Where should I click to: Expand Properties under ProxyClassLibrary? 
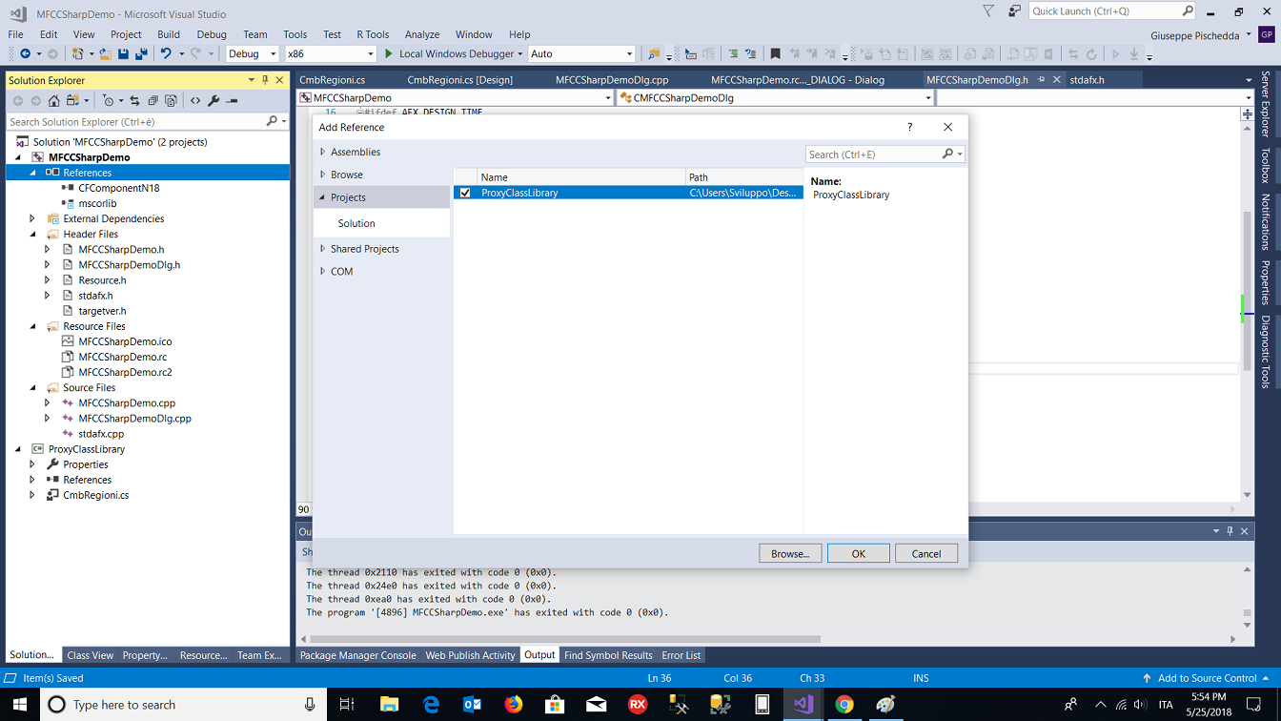point(32,464)
